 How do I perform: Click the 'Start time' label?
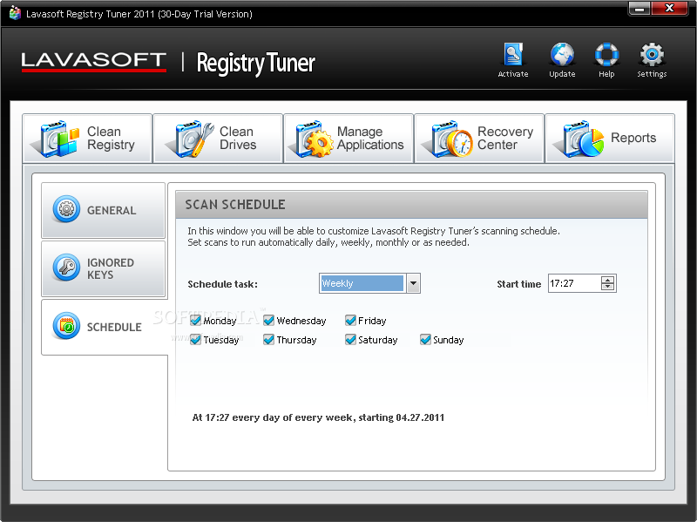click(x=518, y=284)
